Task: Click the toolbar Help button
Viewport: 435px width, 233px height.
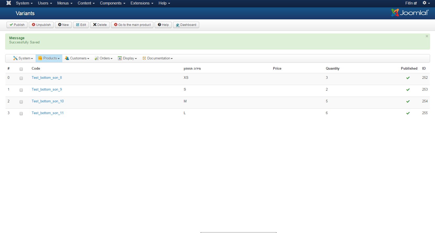Action: [163, 25]
